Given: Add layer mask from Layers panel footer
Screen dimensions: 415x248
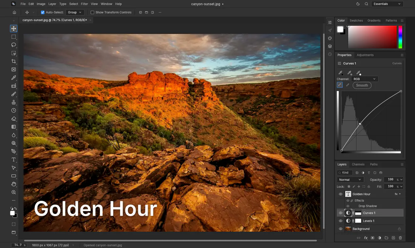Looking at the screenshot, I should click(x=373, y=238).
